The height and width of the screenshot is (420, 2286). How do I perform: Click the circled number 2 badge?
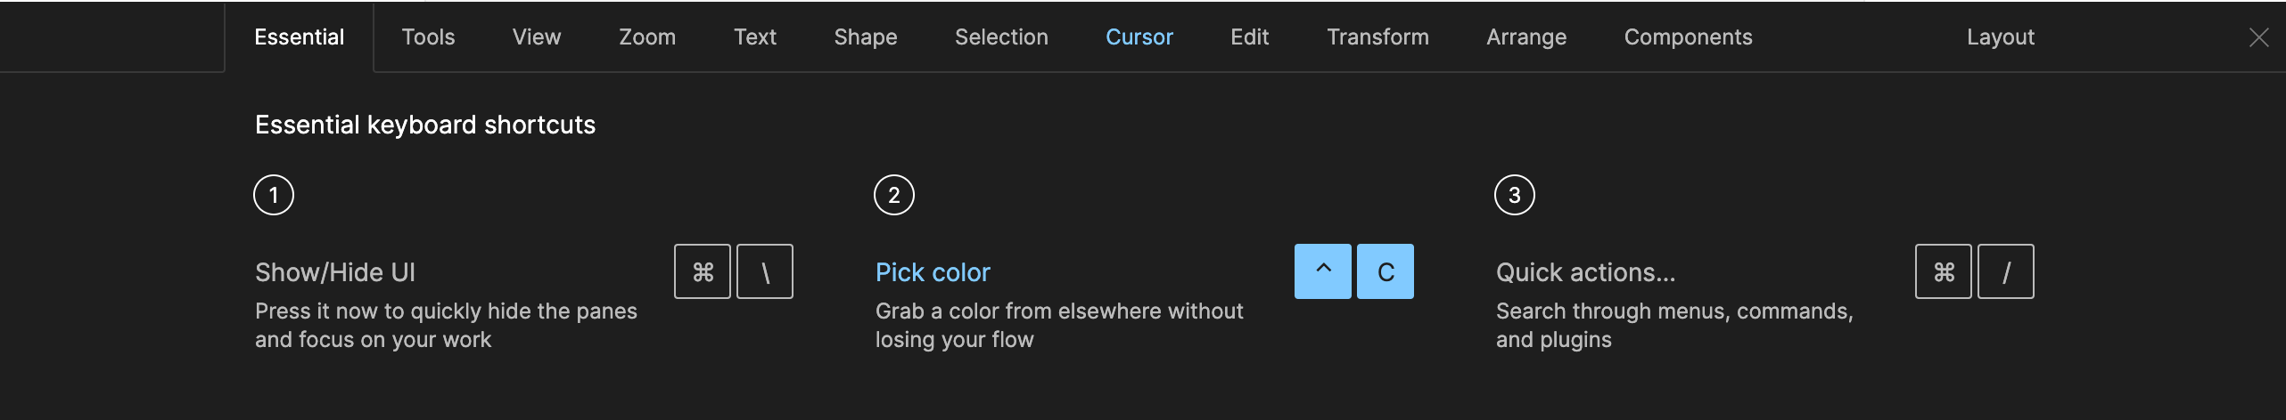pyautogui.click(x=894, y=195)
